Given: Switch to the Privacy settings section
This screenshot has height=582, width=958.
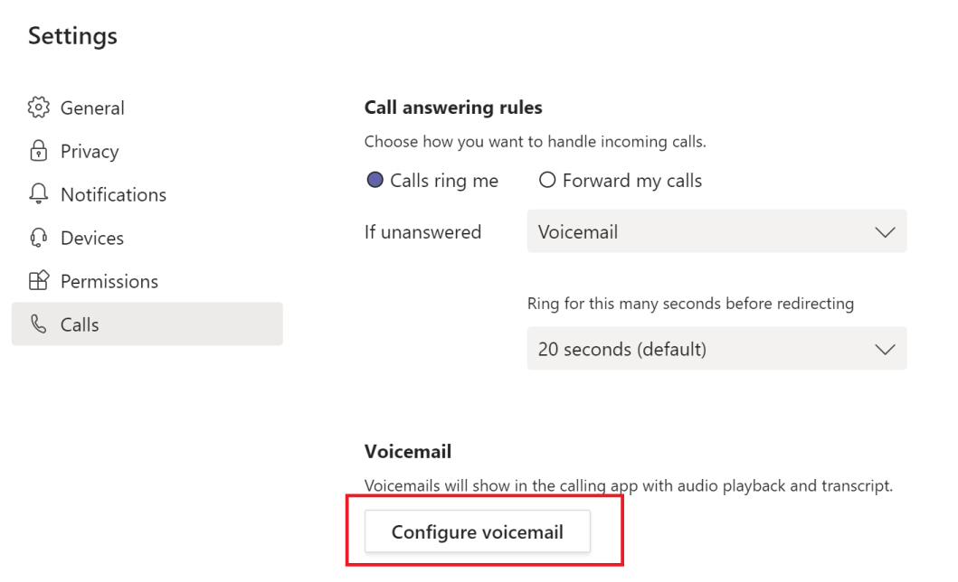Looking at the screenshot, I should 90,151.
